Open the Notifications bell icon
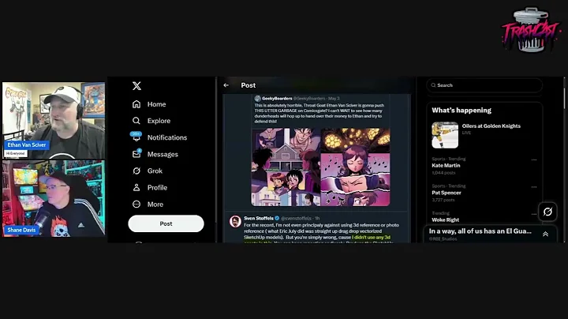Viewport: 568px width, 319px height. 136,137
